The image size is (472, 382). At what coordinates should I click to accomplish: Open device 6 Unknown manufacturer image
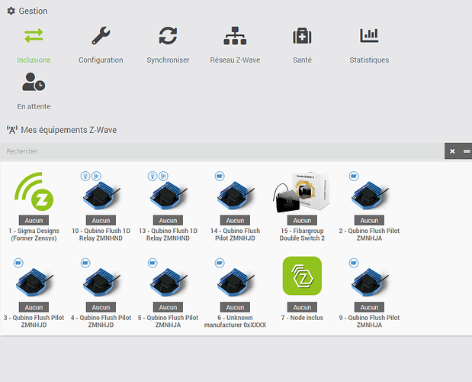[236, 282]
